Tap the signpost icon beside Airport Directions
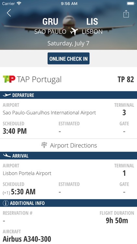The image size is (137, 244). click(44, 145)
